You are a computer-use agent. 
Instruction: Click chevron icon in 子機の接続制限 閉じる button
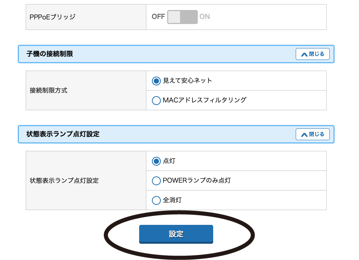304,54
